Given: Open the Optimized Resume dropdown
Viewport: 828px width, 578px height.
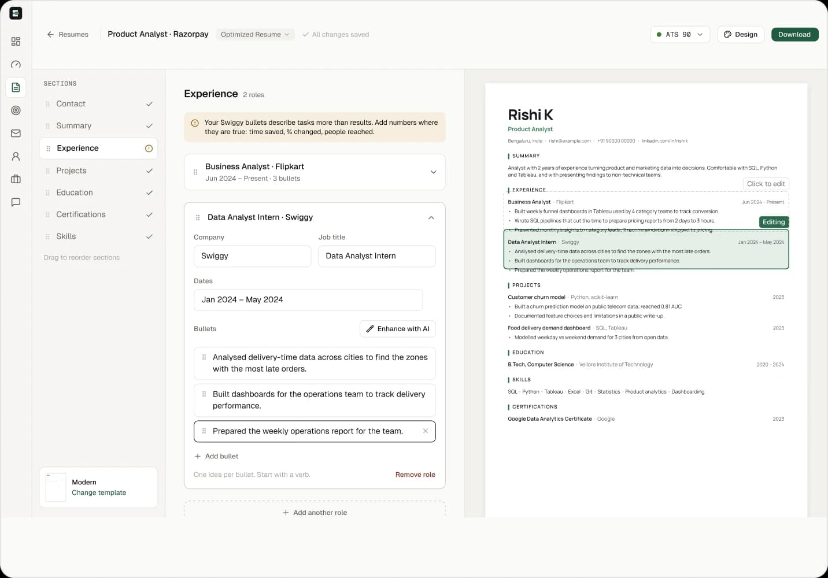Looking at the screenshot, I should tap(255, 35).
